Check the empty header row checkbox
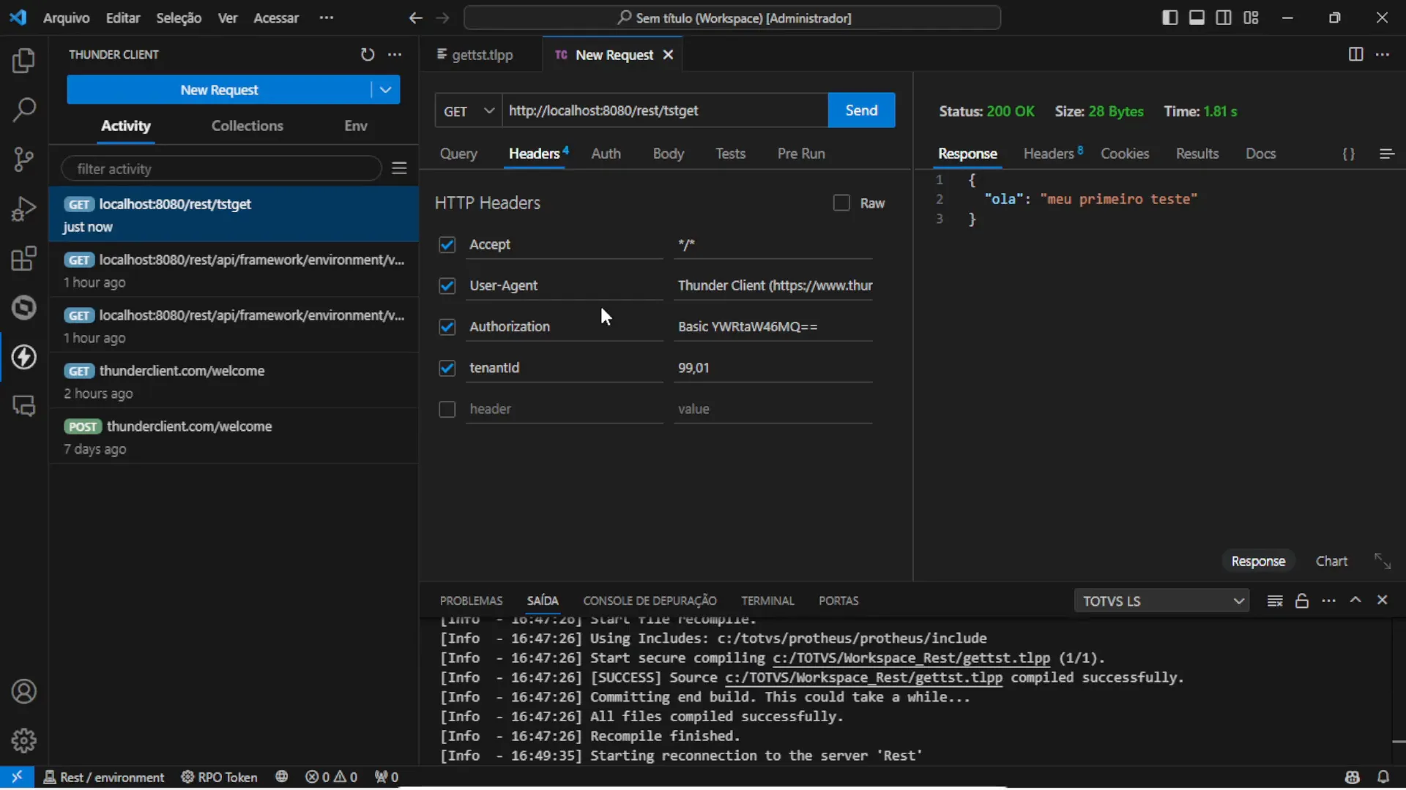Viewport: 1406px width, 790px height. [x=447, y=409]
